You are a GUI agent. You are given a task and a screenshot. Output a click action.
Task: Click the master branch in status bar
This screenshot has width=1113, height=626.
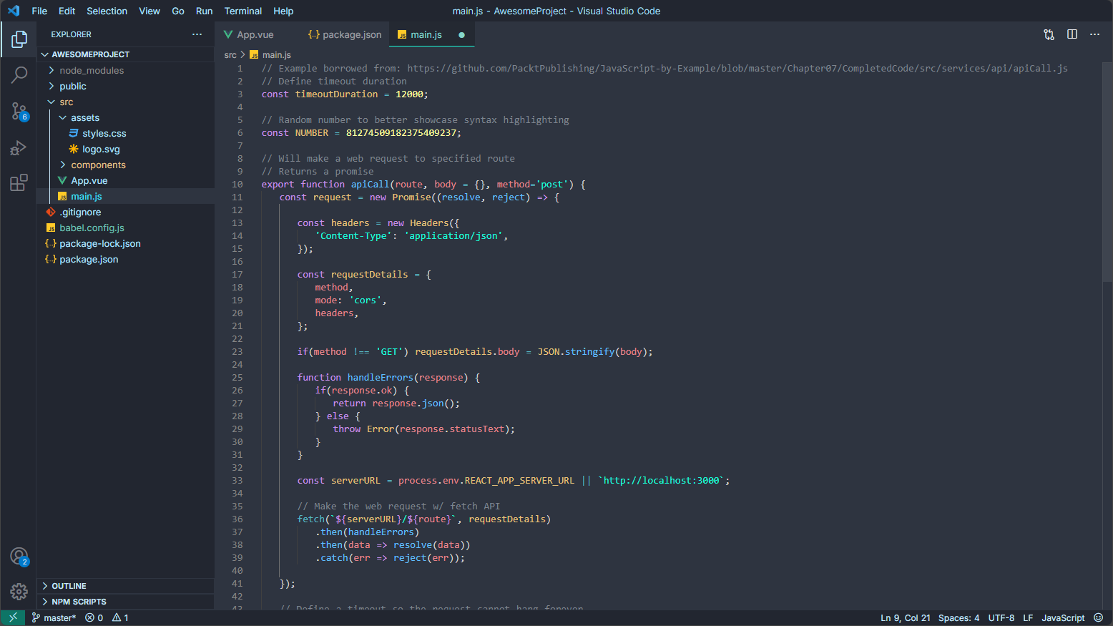[54, 617]
